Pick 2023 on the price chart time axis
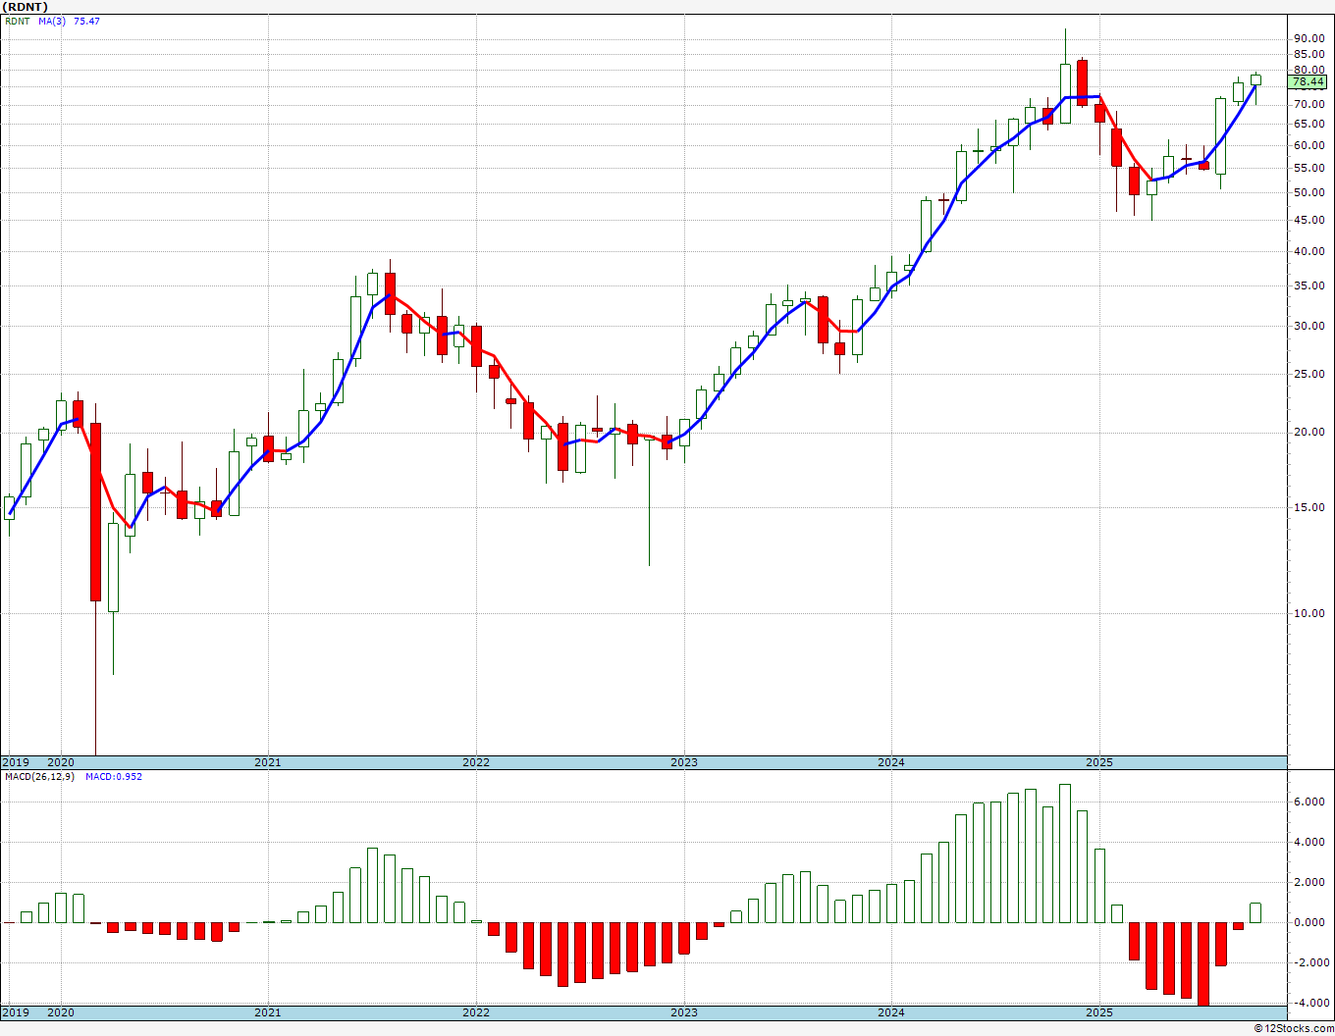This screenshot has width=1335, height=1036. 684,762
